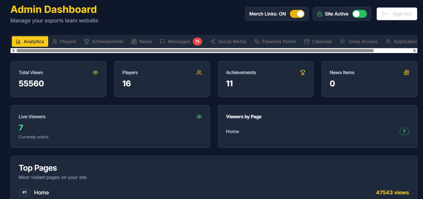423x199 pixels.
Task: Click the green eye icon on Live Viewers card
Action: tap(199, 116)
